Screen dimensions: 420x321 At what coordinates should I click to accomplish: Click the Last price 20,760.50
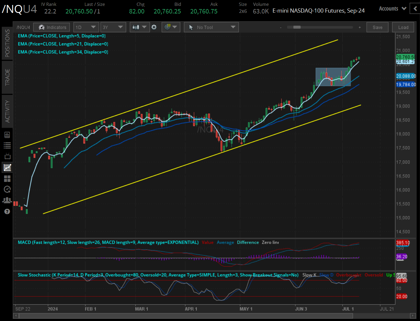click(x=79, y=11)
